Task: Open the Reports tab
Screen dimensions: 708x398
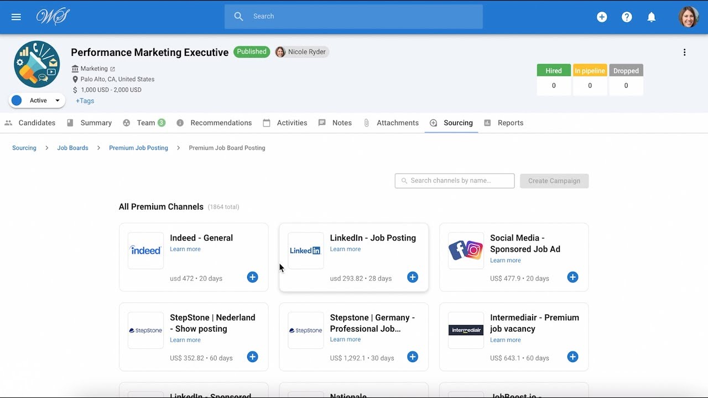Action: pyautogui.click(x=503, y=123)
